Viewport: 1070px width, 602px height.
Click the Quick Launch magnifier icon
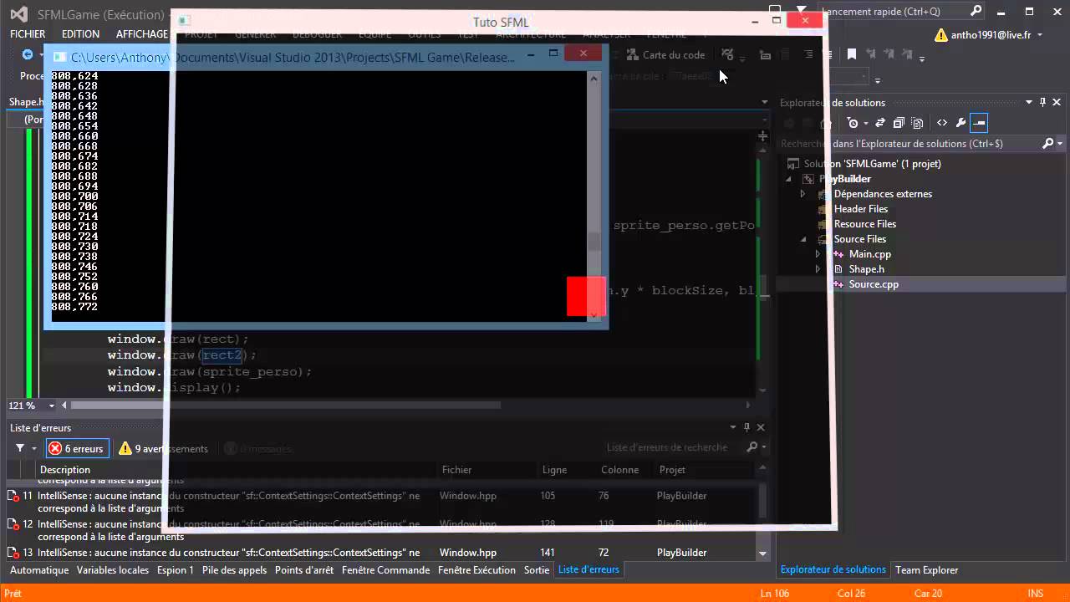(976, 11)
